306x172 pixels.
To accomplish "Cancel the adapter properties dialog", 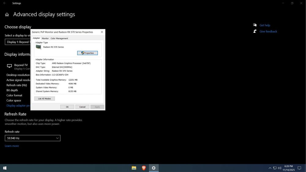I will pyautogui.click(x=82, y=107).
